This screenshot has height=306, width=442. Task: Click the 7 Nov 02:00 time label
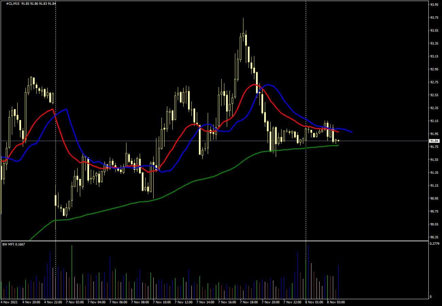[x=75, y=302]
